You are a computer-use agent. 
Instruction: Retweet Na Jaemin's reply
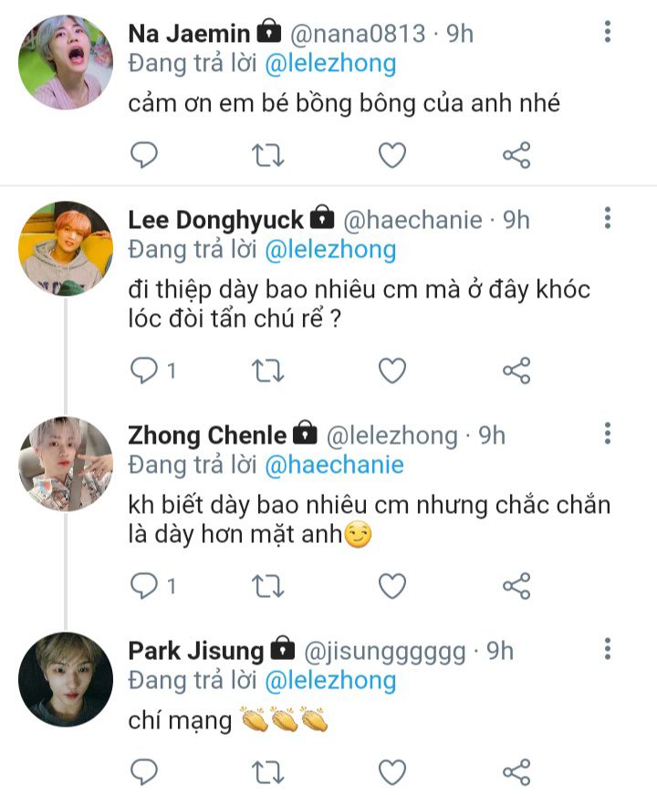(x=267, y=156)
